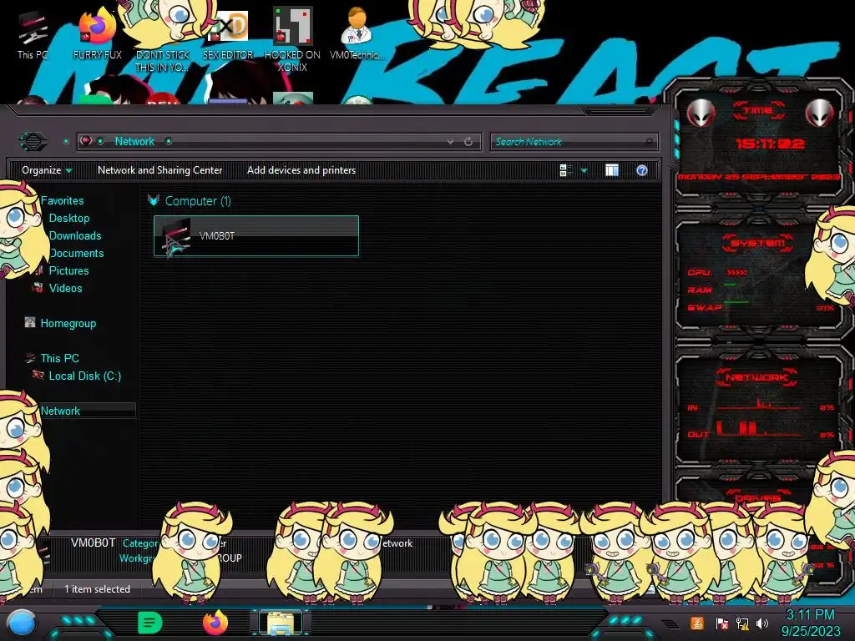Select Homegroup in navigation pane

pyautogui.click(x=68, y=323)
